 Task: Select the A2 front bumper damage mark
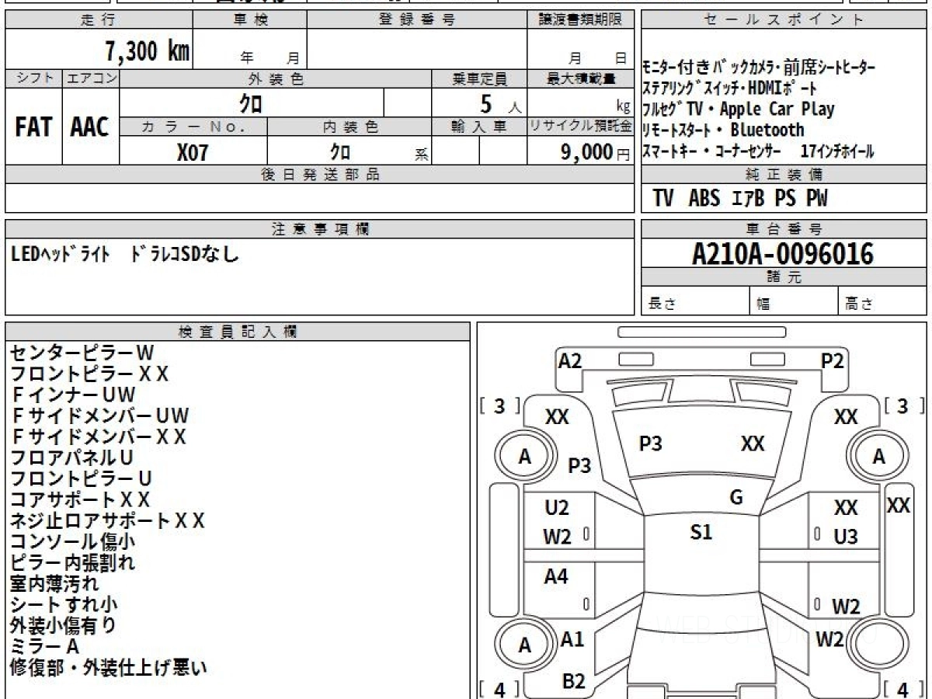(x=570, y=361)
